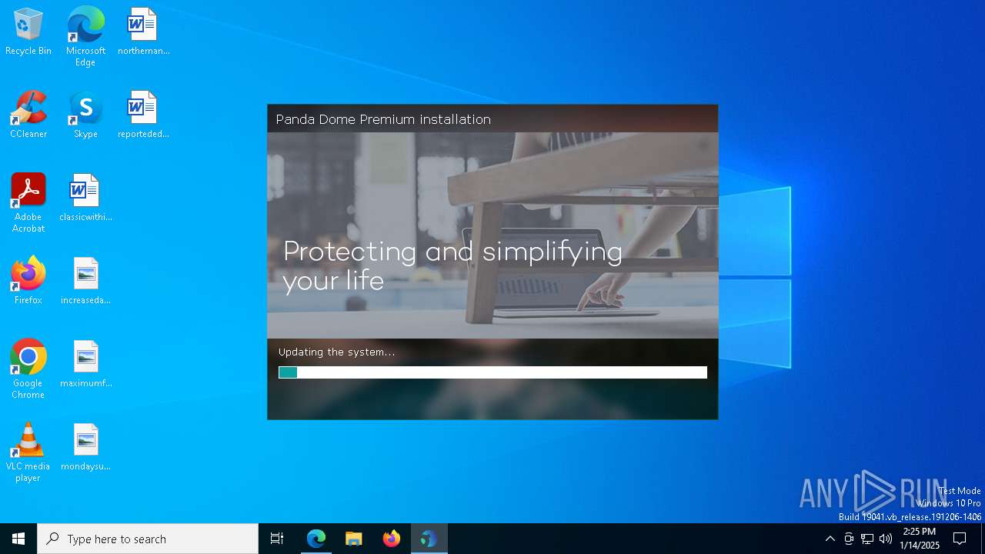Screen dimensions: 985x554
Task: Click the tray icon left of network
Action: 849,539
